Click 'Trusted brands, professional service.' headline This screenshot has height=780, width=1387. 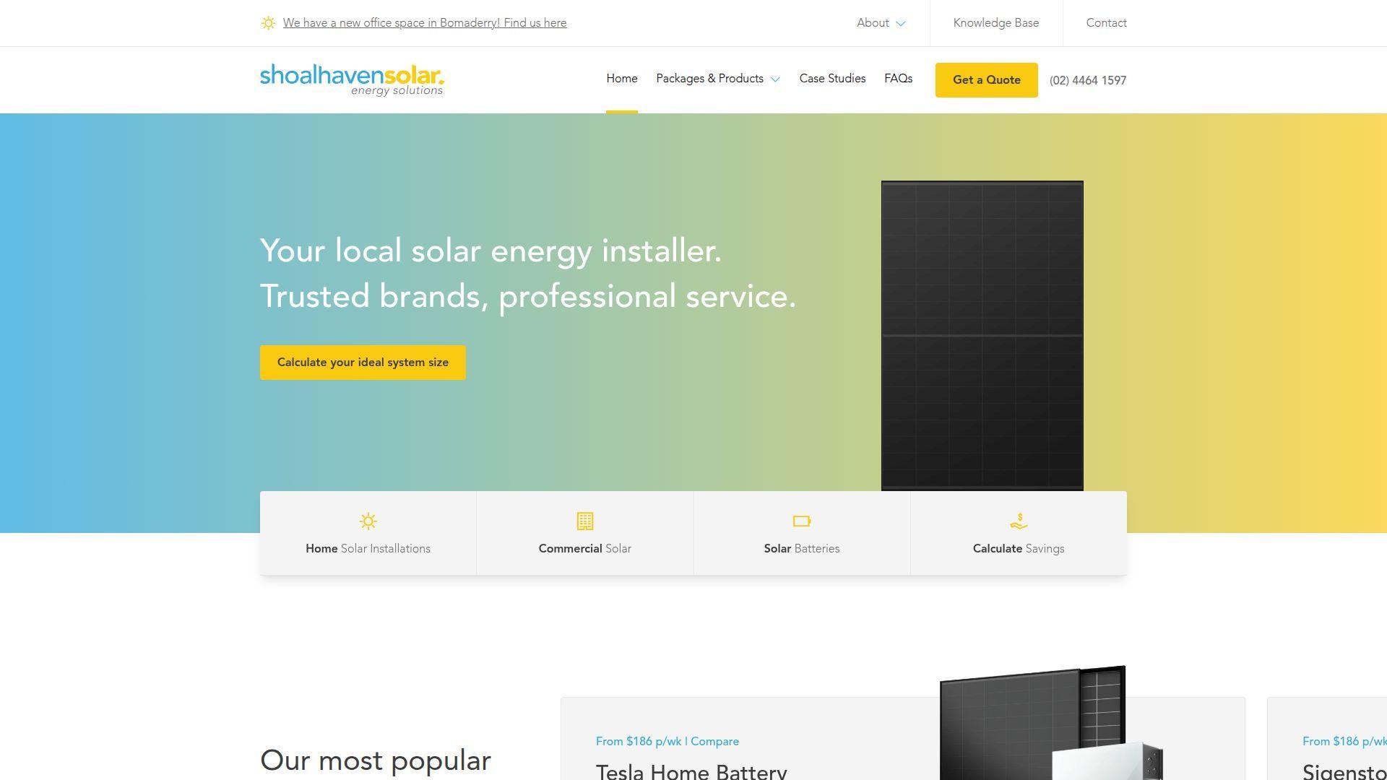528,297
